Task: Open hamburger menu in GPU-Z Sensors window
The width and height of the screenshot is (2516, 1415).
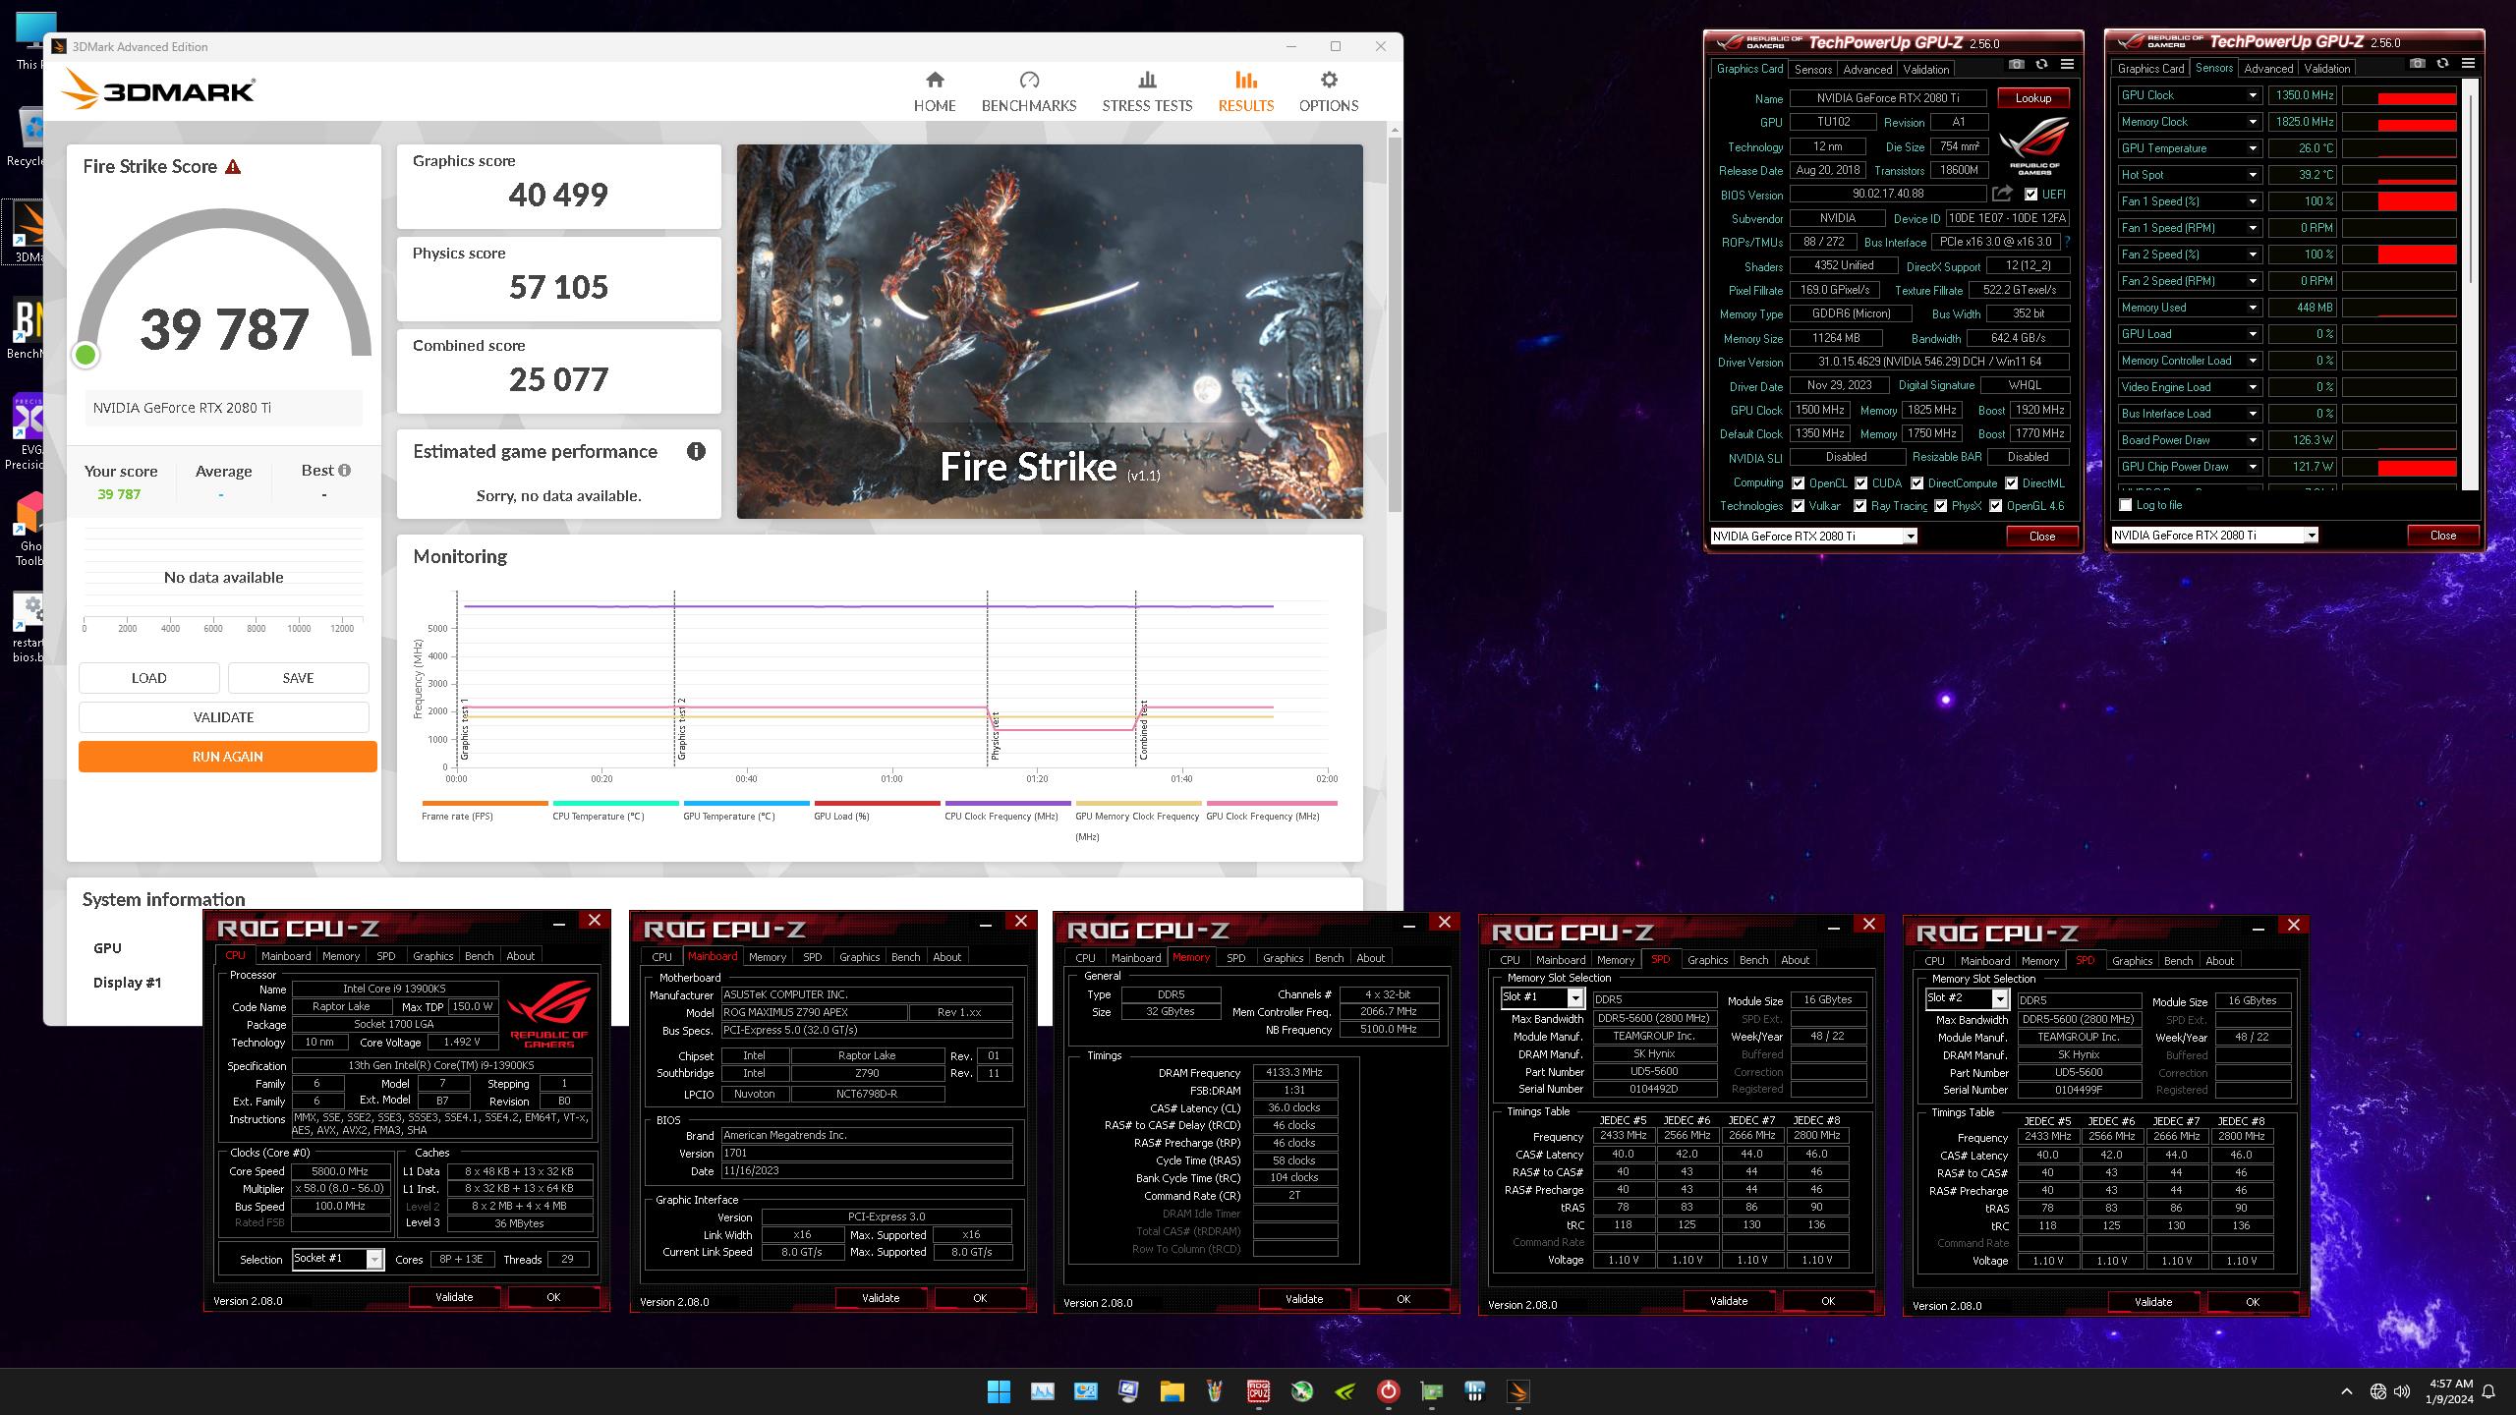Action: coord(2468,64)
